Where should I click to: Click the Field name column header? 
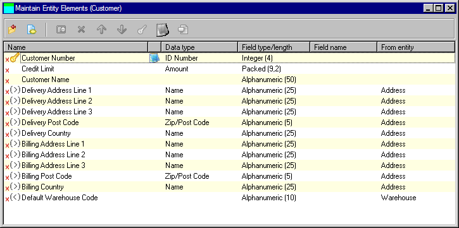point(343,47)
